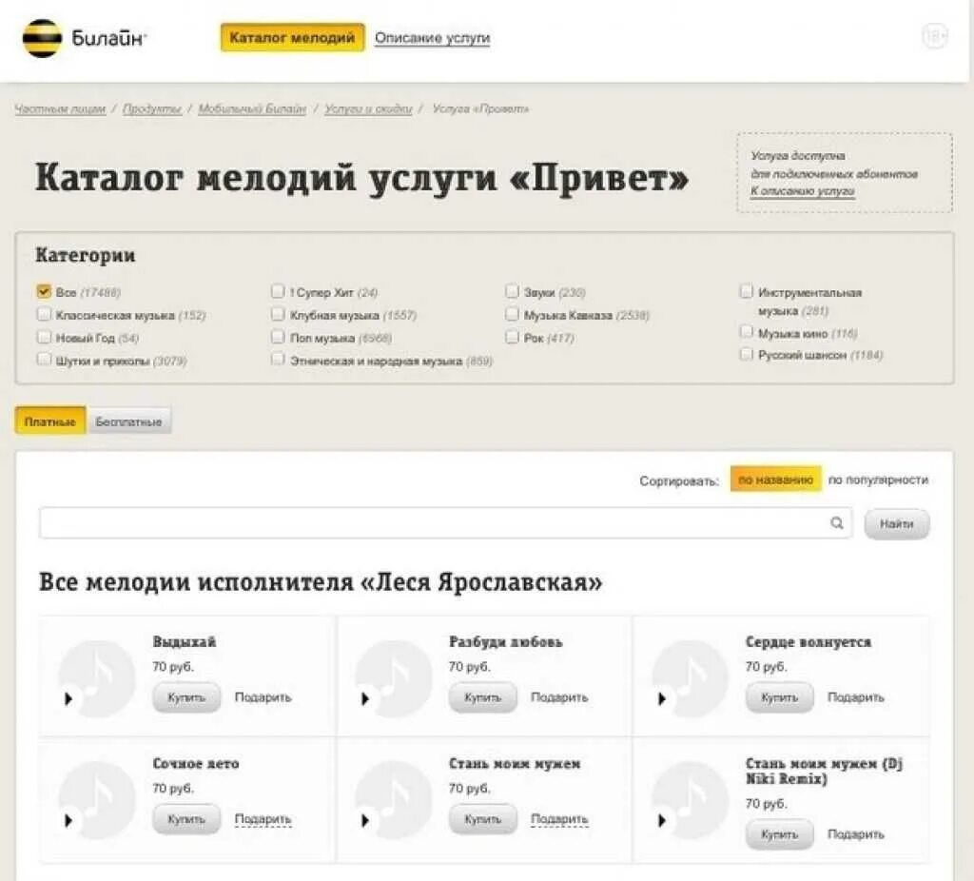Click the «Стань моим мужем» melody title
974x881 pixels.
pyautogui.click(x=515, y=764)
